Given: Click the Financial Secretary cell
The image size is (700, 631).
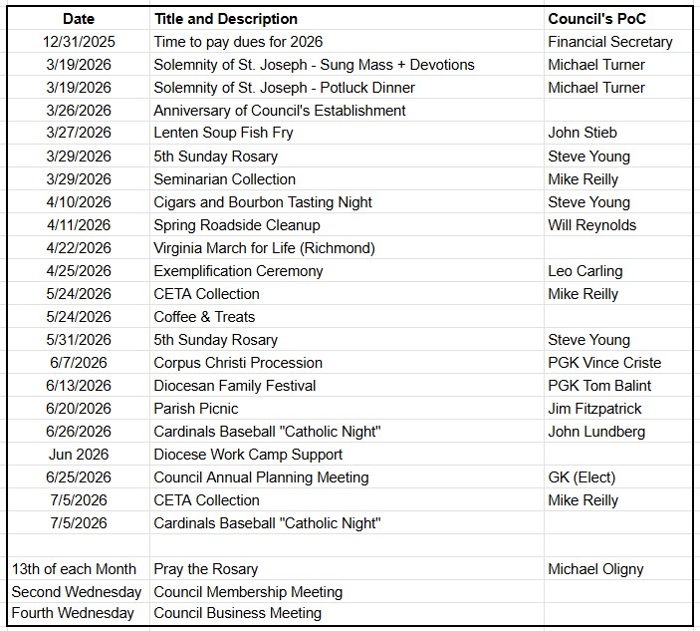Looking at the screenshot, I should (609, 42).
